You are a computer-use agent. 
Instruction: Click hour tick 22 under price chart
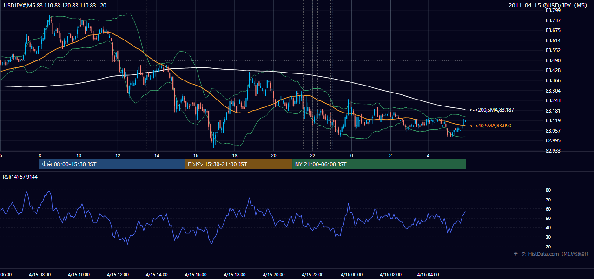(313, 156)
